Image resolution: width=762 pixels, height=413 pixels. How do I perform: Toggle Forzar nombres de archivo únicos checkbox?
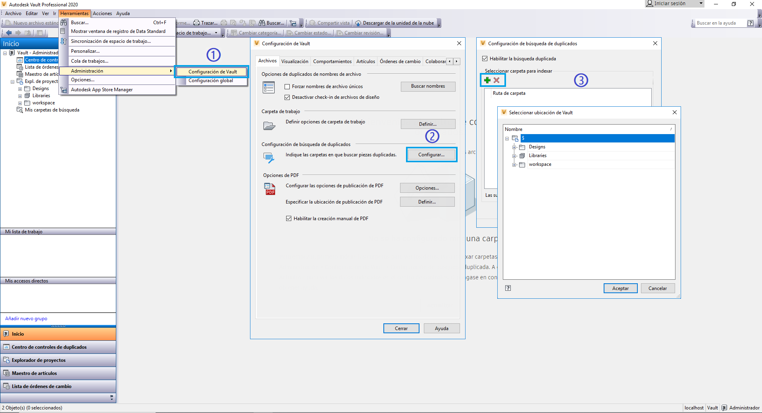click(x=287, y=86)
